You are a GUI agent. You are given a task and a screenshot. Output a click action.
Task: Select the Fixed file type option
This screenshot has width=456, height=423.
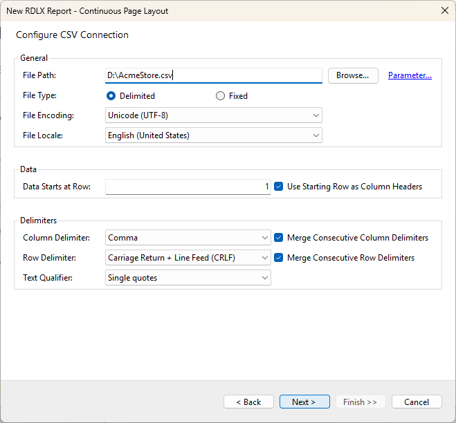[221, 96]
